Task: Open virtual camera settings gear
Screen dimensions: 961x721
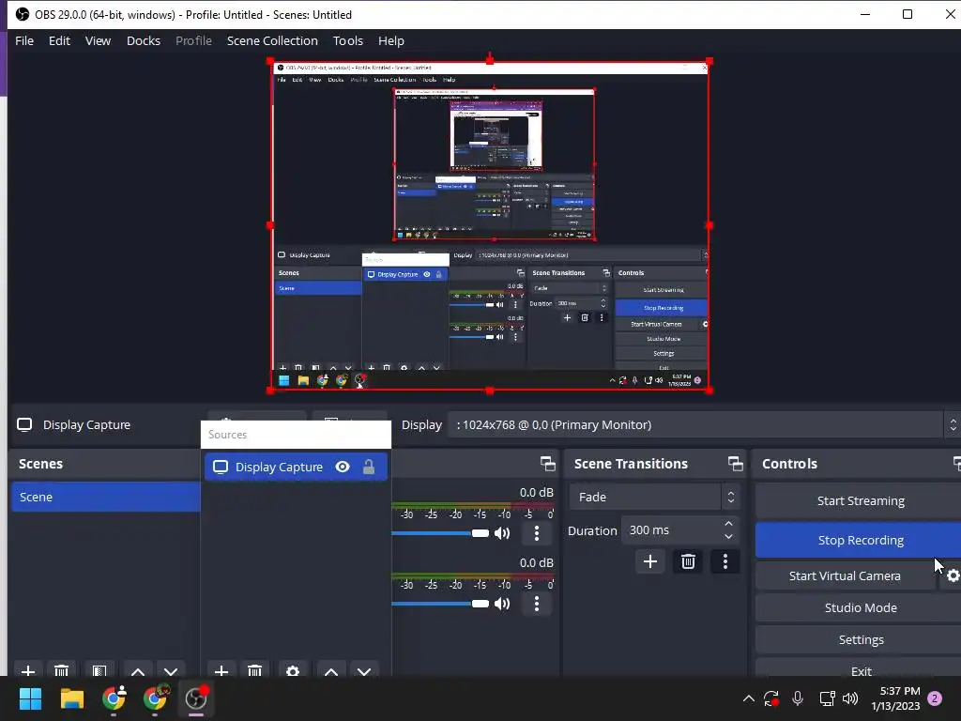Action: [953, 575]
